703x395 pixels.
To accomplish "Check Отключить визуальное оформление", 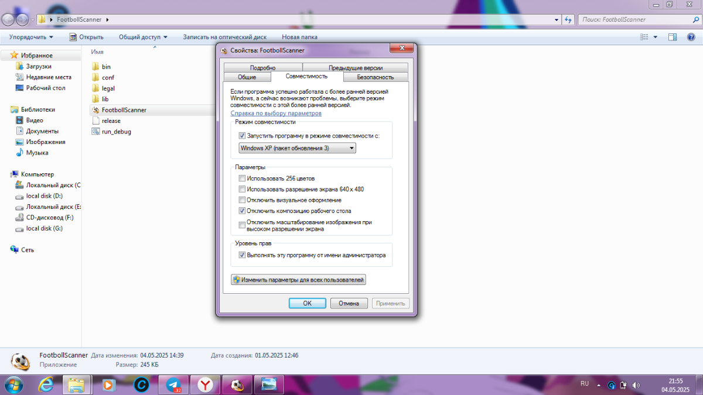I will pos(243,200).
